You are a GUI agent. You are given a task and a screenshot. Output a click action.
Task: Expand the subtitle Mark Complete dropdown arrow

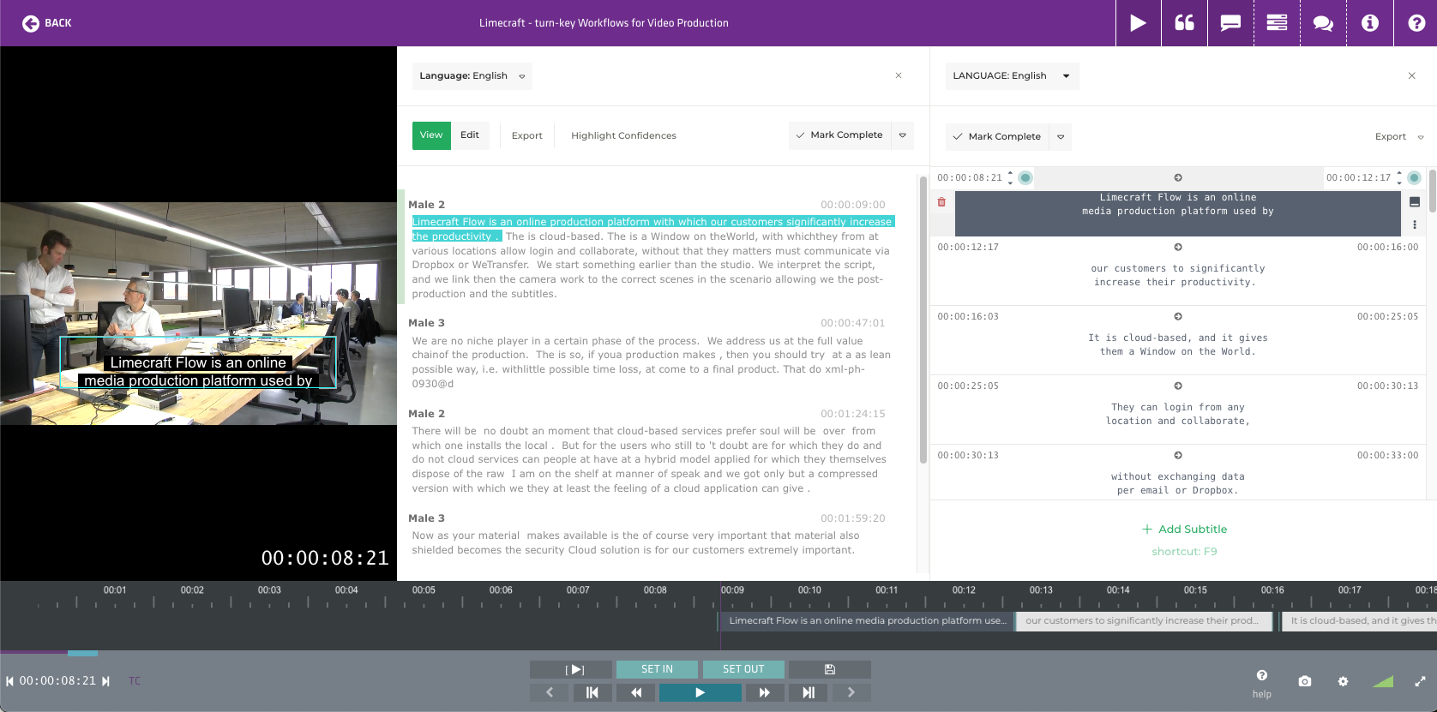pos(1061,136)
